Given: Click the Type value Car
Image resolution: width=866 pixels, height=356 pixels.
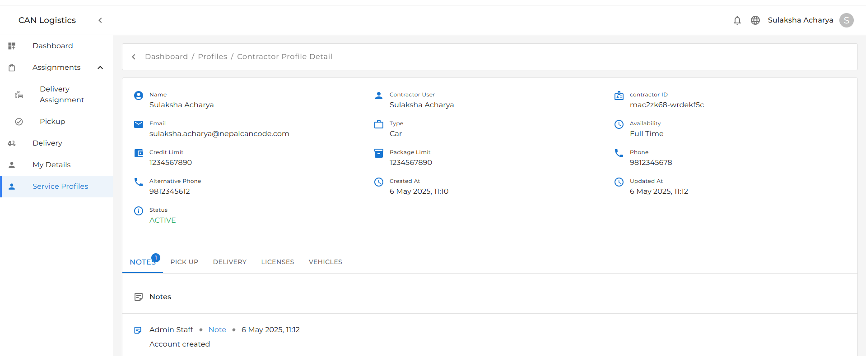Looking at the screenshot, I should point(396,134).
